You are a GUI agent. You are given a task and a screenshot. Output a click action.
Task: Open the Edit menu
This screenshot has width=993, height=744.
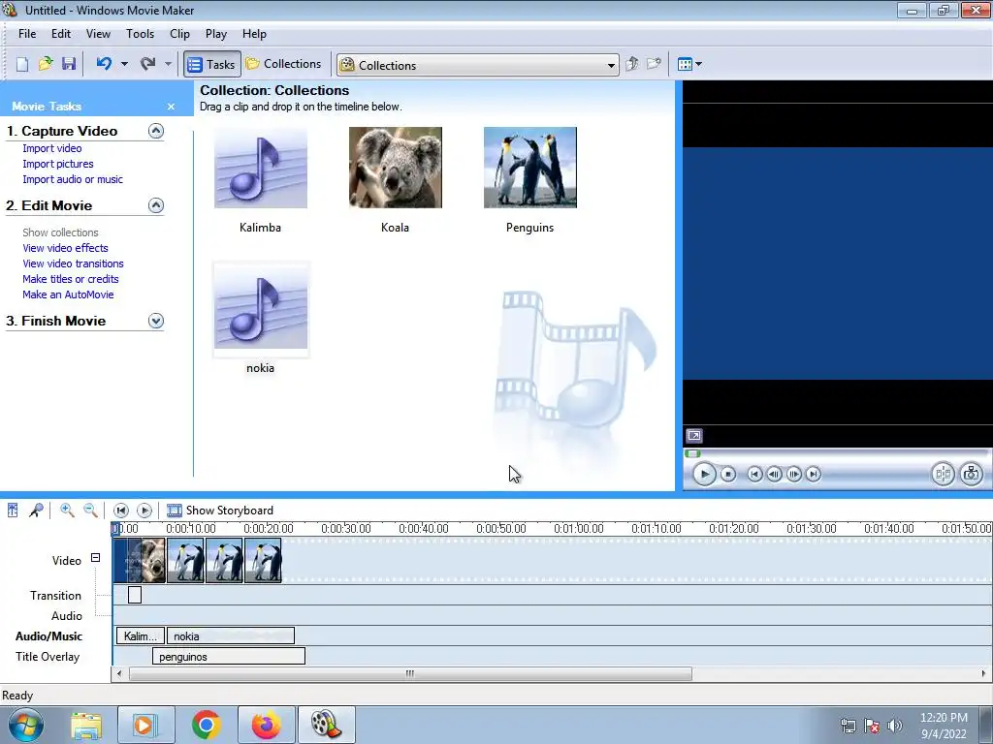coord(61,34)
